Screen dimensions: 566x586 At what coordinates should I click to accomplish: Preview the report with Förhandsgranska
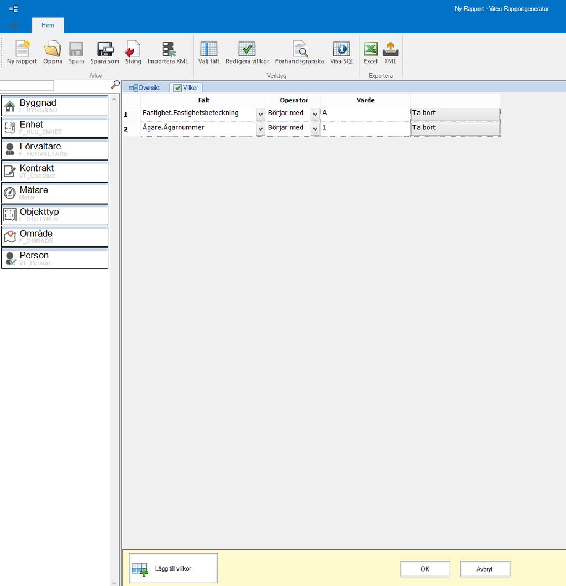point(300,53)
